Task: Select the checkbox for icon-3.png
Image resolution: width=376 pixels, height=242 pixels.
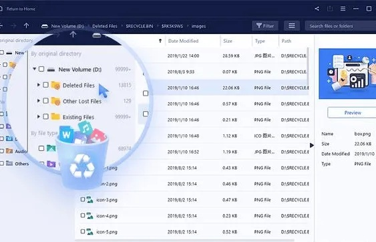Action: click(x=83, y=199)
